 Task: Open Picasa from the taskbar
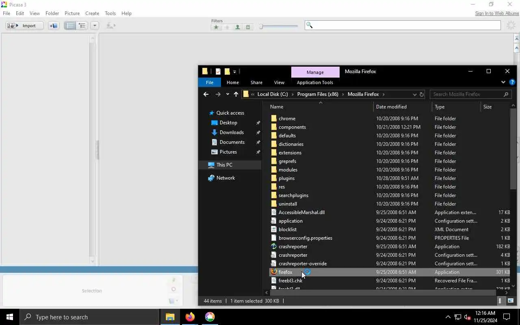click(210, 317)
